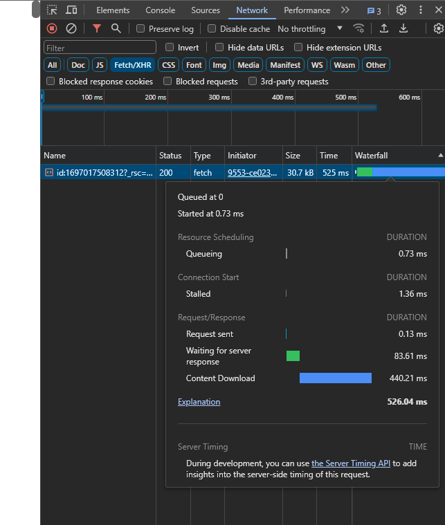445x525 pixels.
Task: Open the Explanation link
Action: pos(199,402)
